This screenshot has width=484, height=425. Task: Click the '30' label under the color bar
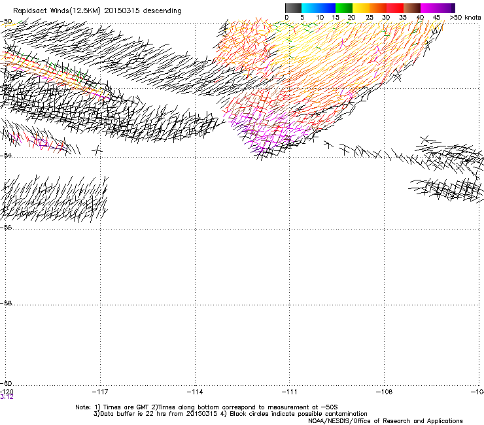(x=386, y=18)
